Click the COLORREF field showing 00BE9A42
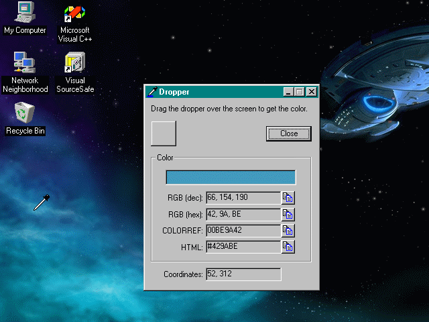 pos(243,231)
